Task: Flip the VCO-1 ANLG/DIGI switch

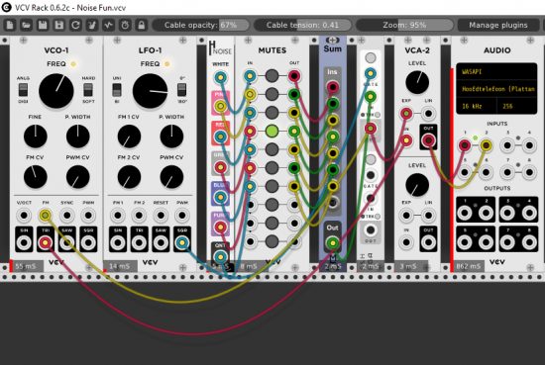Action: [x=24, y=90]
